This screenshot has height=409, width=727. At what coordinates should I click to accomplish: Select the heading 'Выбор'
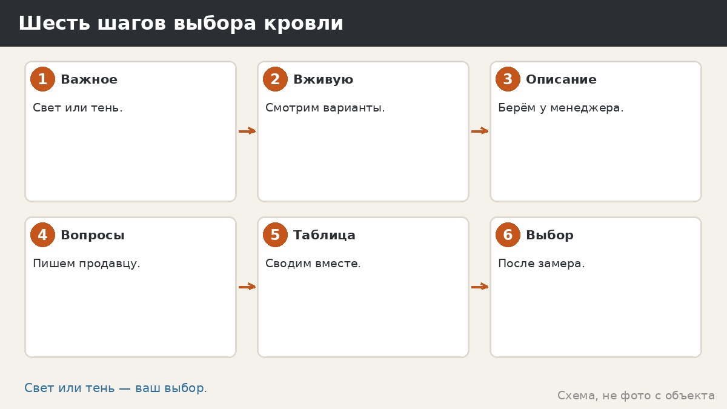coord(549,236)
